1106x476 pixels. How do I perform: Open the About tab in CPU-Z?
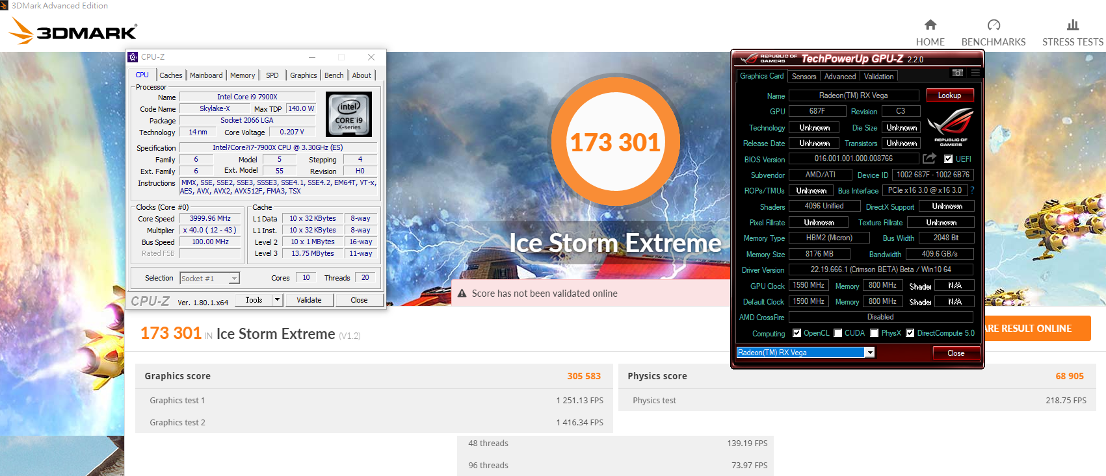point(362,75)
